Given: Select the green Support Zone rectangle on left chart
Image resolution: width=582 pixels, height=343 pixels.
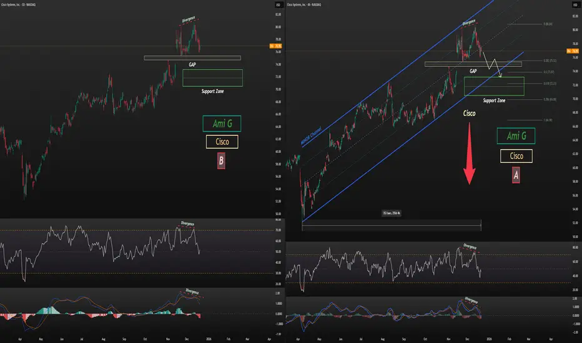Looking at the screenshot, I should coord(212,78).
